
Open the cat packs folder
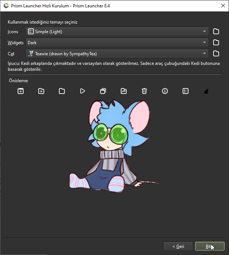point(216,54)
